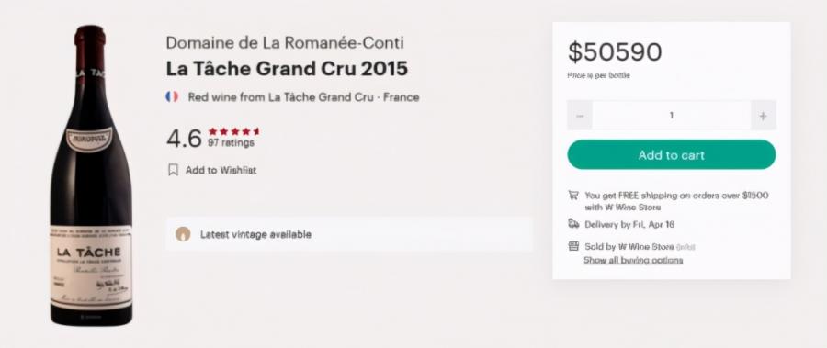Add the wine to cart
827x348 pixels.
[x=672, y=155]
